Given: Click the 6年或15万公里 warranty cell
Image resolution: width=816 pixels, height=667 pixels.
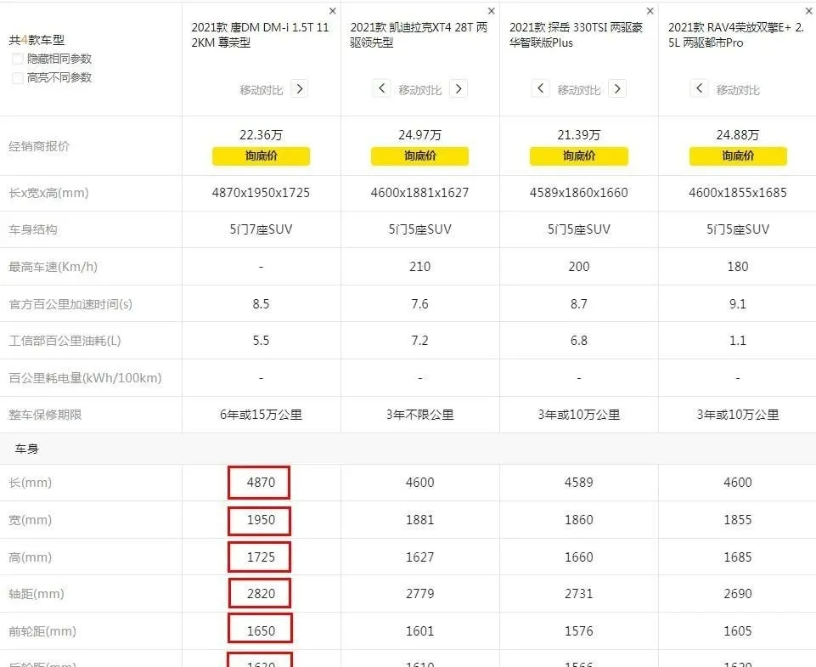Looking at the screenshot, I should 261,415.
